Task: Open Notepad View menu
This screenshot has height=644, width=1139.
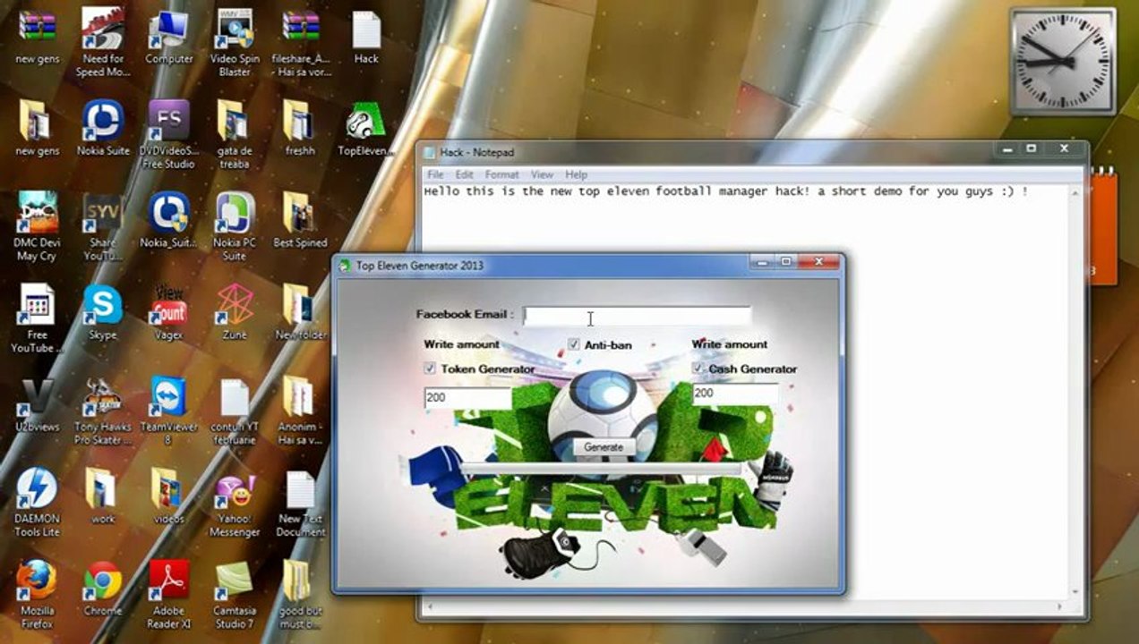Action: click(x=542, y=174)
